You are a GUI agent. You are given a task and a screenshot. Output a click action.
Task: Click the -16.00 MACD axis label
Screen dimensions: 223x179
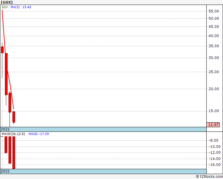pyautogui.click(x=214, y=165)
